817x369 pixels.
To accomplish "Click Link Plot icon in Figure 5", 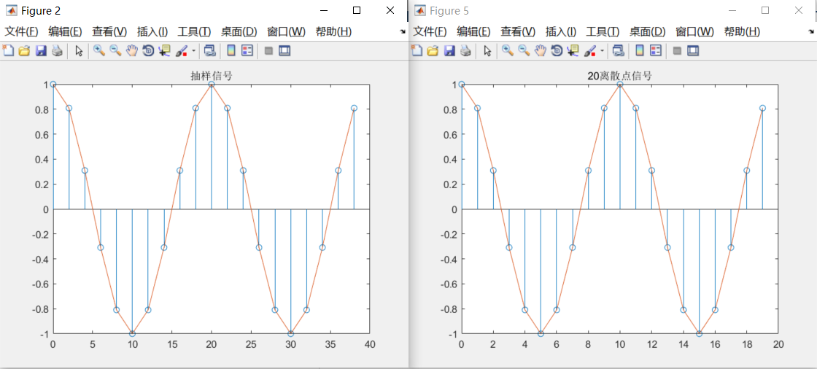I will point(618,50).
